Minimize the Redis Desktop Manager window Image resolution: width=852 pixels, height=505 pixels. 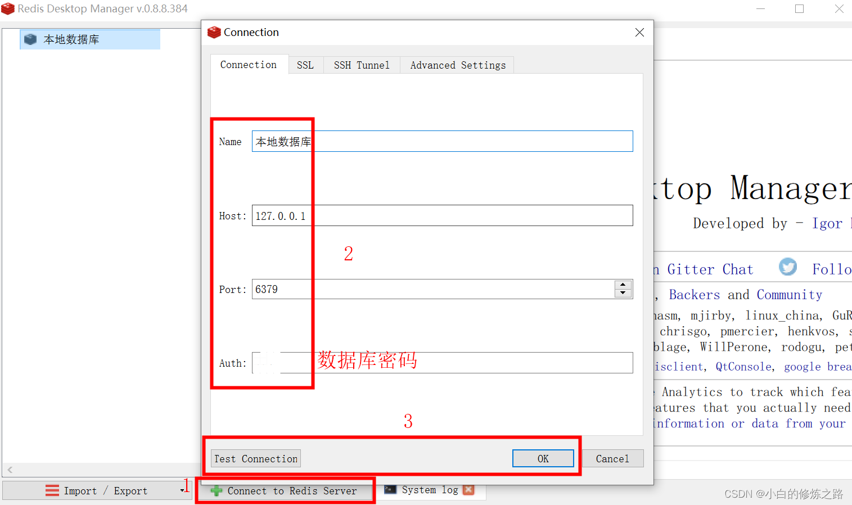coord(761,9)
